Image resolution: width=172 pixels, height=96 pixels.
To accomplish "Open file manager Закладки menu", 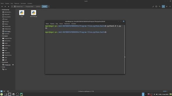I will 23,3.
